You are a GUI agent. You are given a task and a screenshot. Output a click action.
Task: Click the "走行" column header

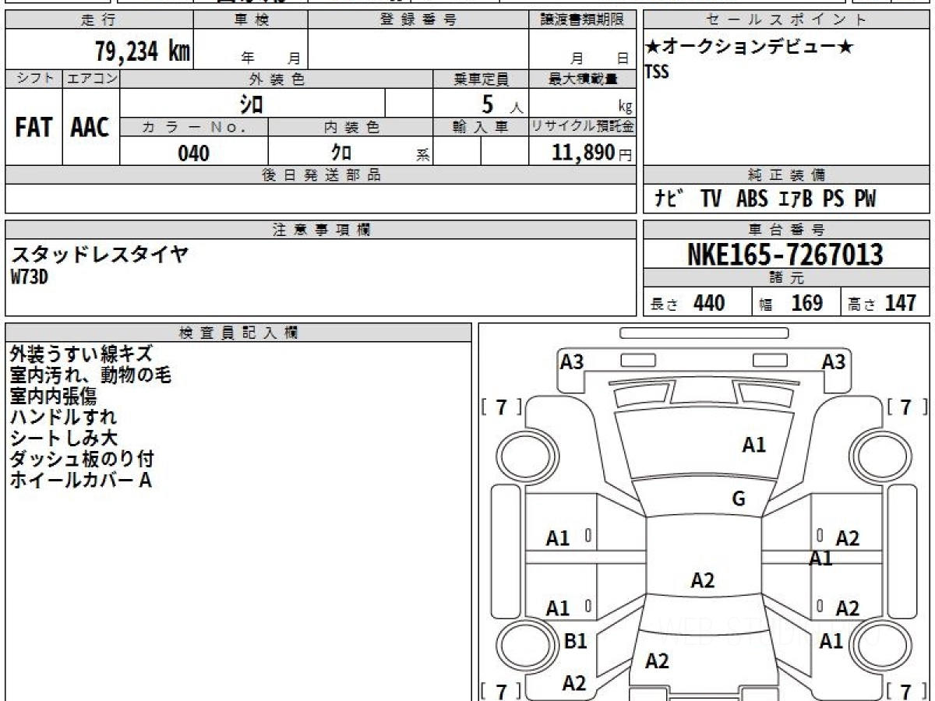click(99, 20)
